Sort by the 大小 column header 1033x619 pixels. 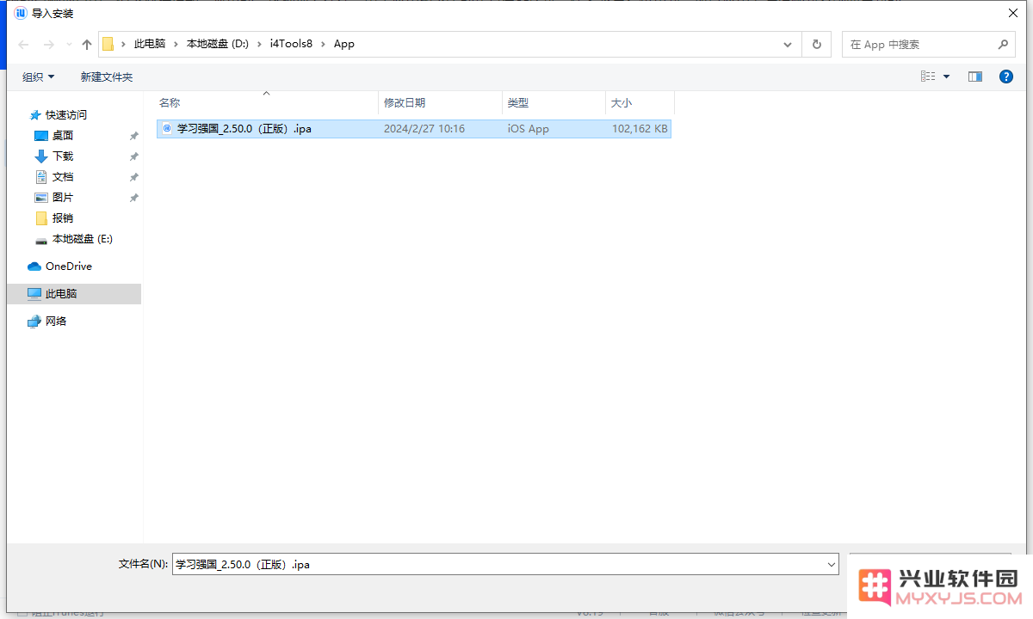(x=640, y=102)
